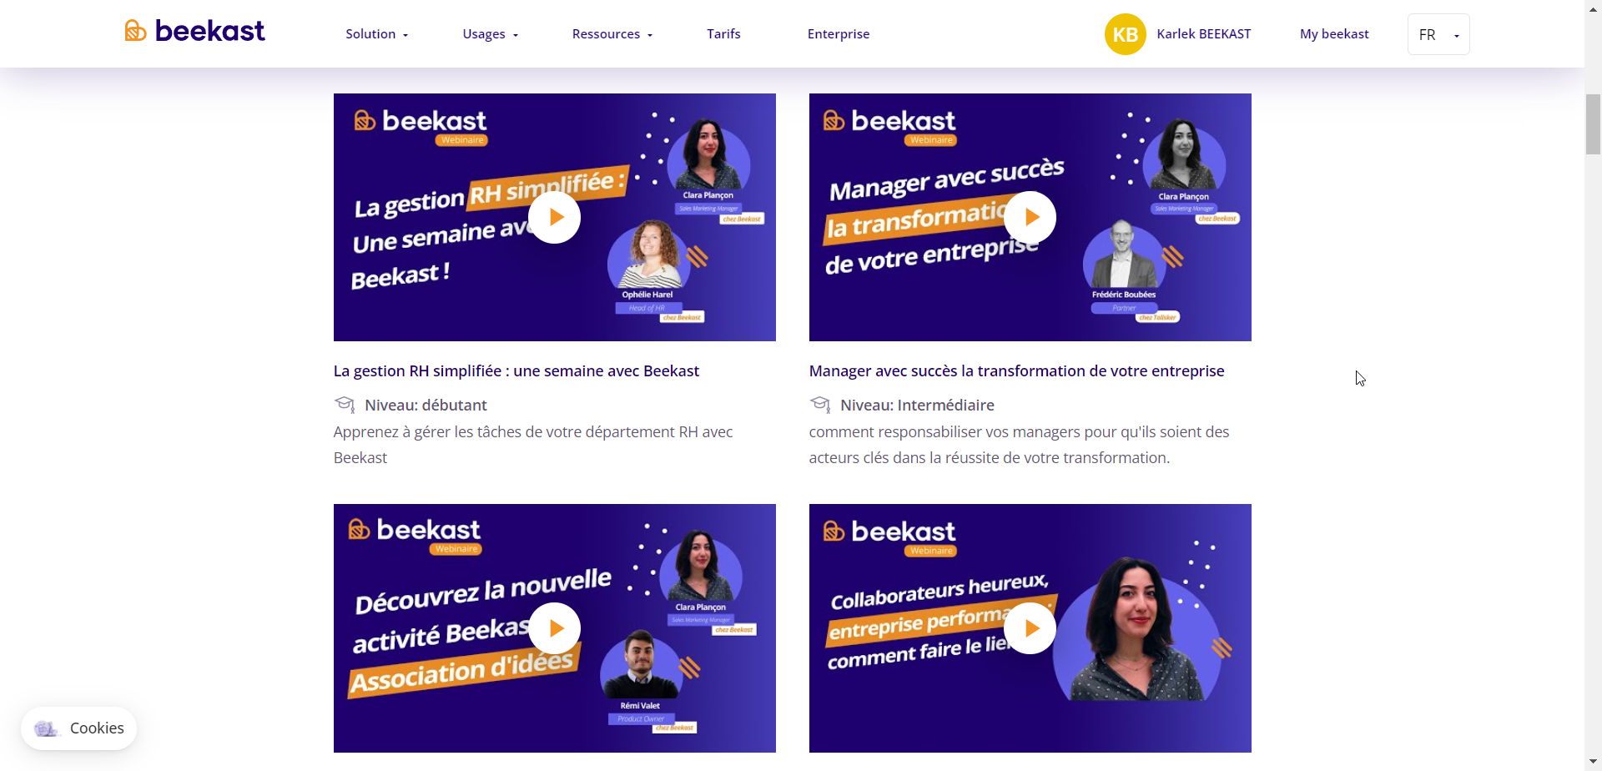Open the Enterprise menu item
This screenshot has height=771, width=1602.
tap(839, 34)
